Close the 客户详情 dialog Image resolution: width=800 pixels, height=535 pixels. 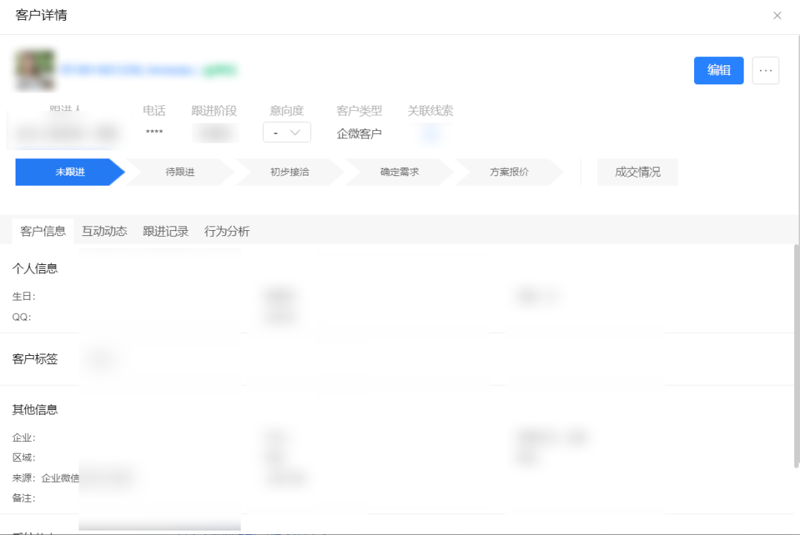[x=778, y=15]
